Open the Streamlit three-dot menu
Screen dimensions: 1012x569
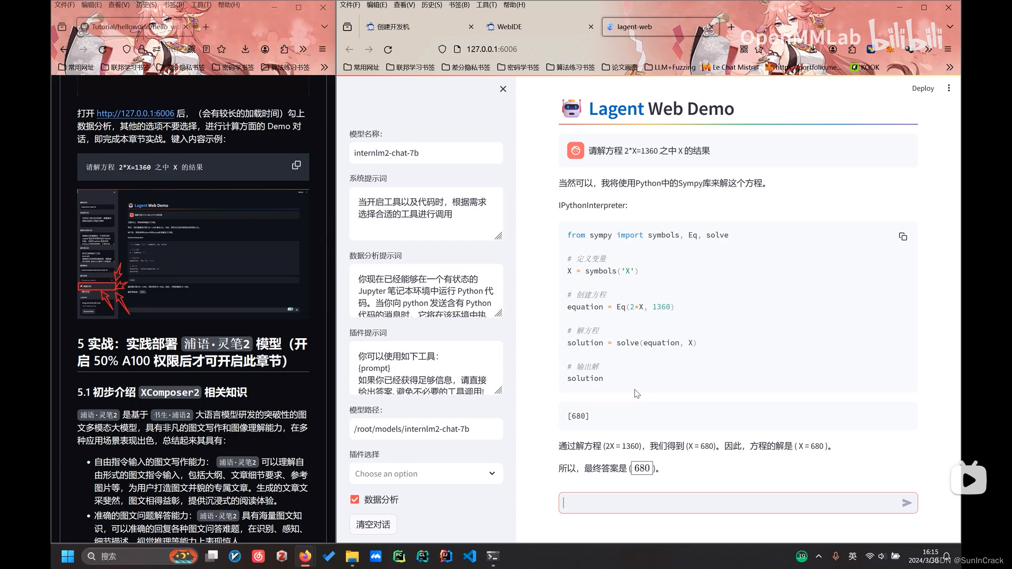[949, 88]
